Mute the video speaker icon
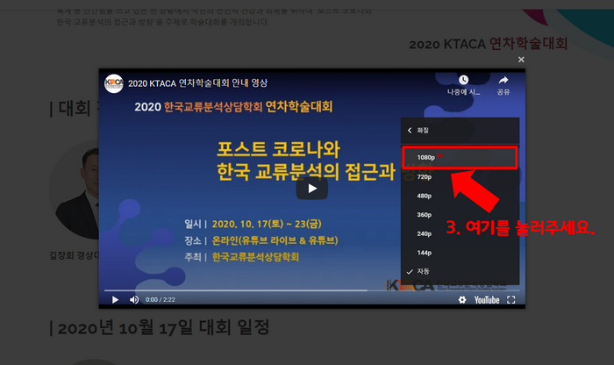 click(x=134, y=300)
